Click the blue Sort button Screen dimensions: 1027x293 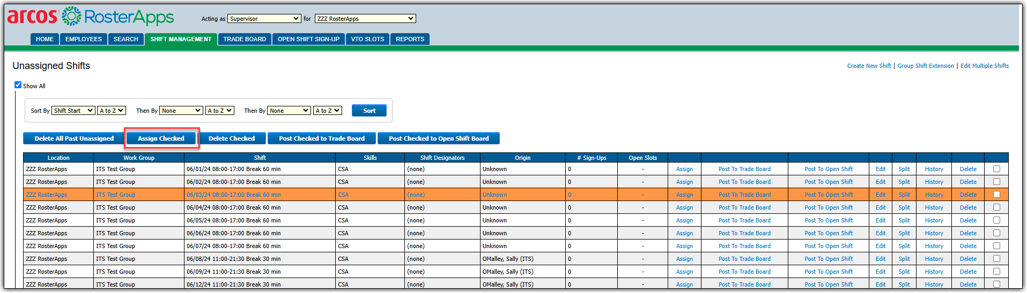369,111
